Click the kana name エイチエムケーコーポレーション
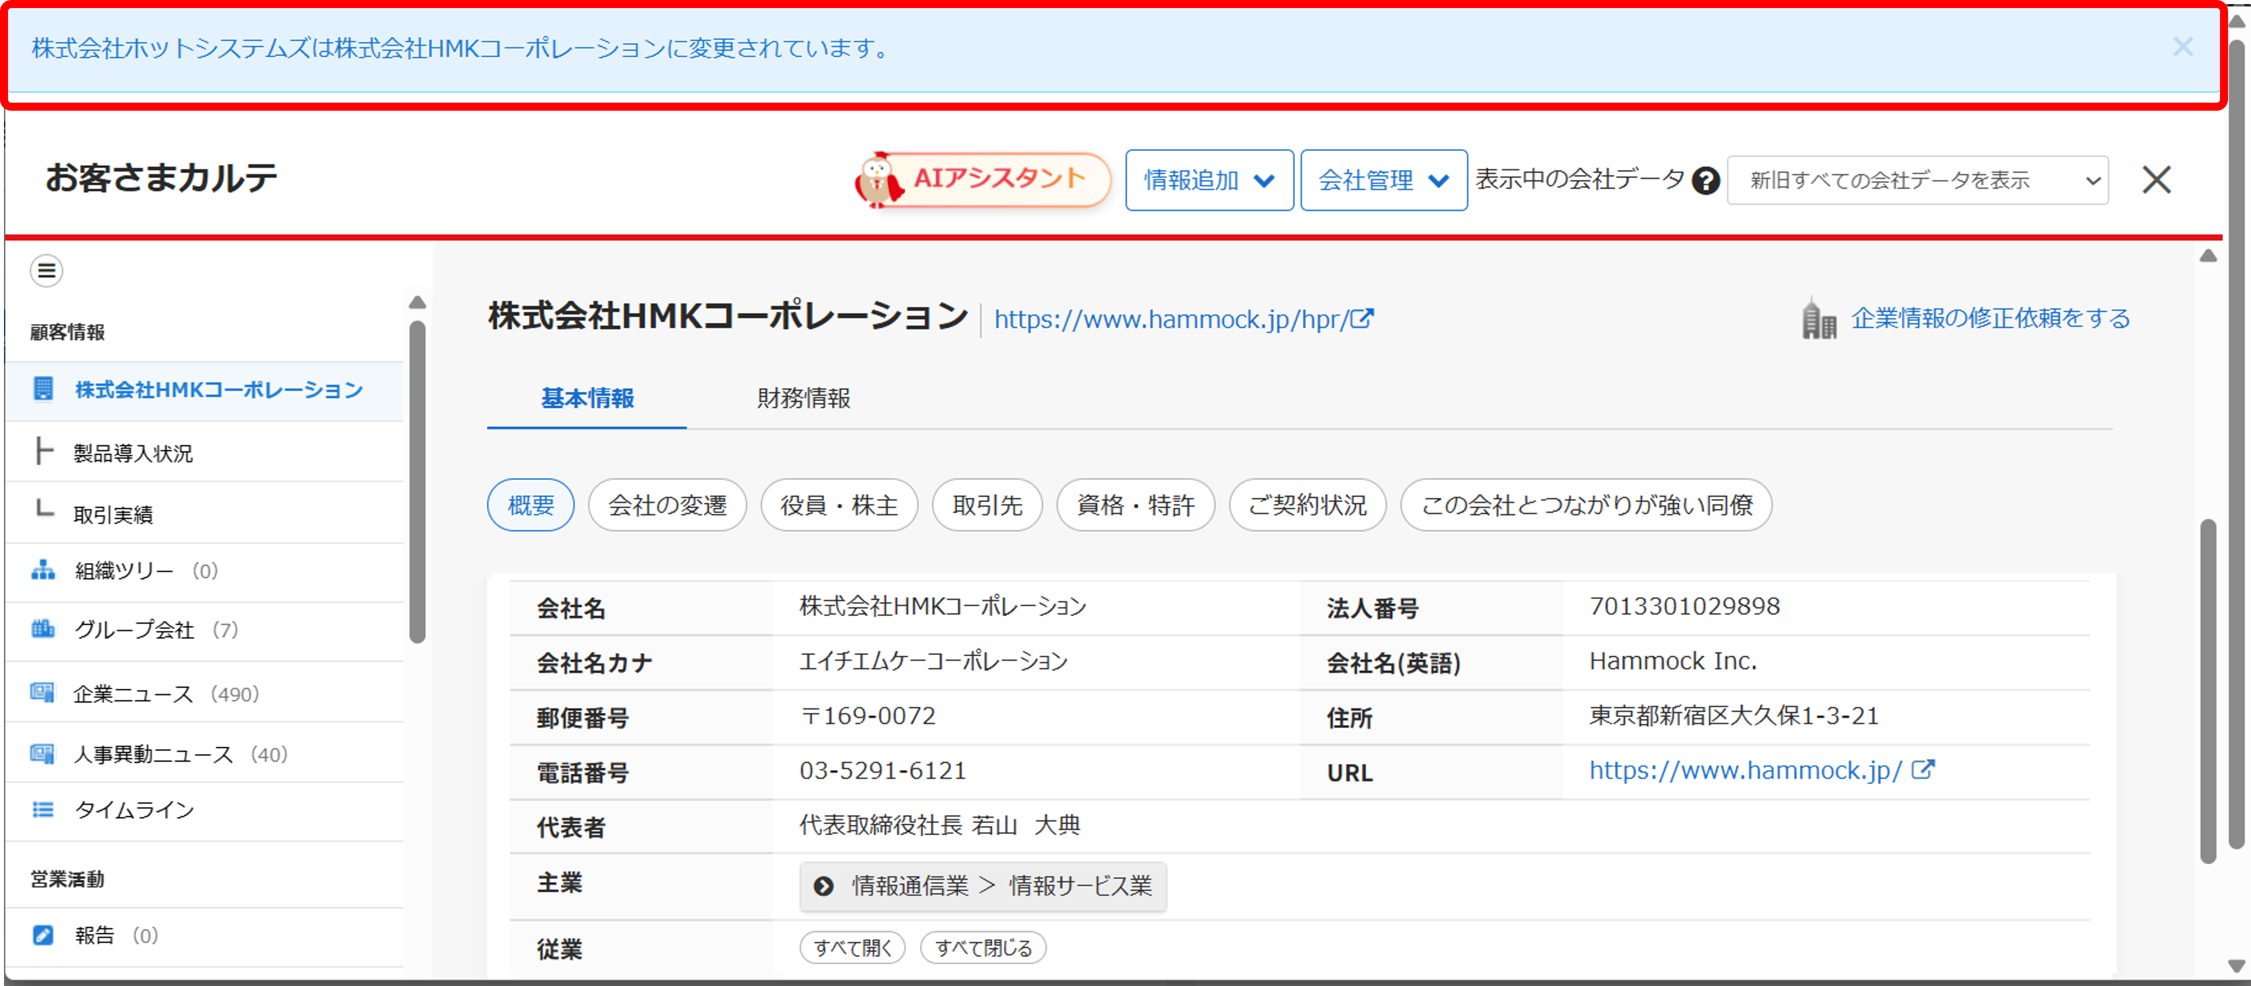The height and width of the screenshot is (986, 2251). pyautogui.click(x=933, y=661)
